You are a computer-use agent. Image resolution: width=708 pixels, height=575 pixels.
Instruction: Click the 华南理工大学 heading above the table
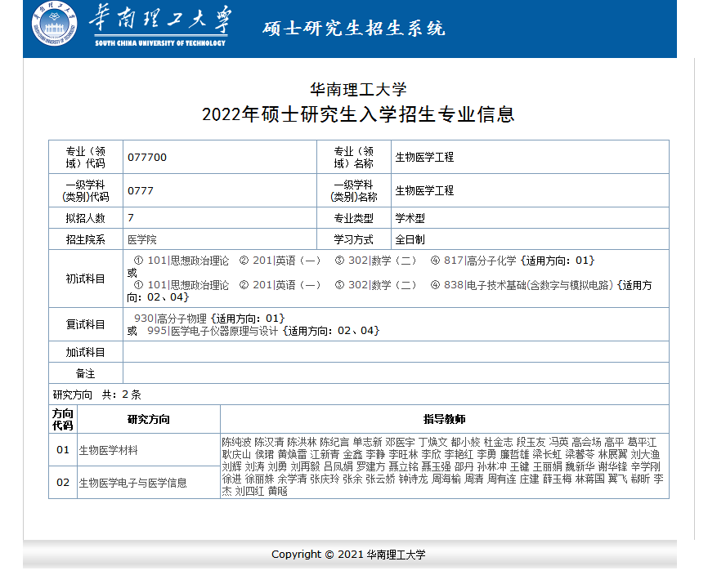tap(358, 89)
